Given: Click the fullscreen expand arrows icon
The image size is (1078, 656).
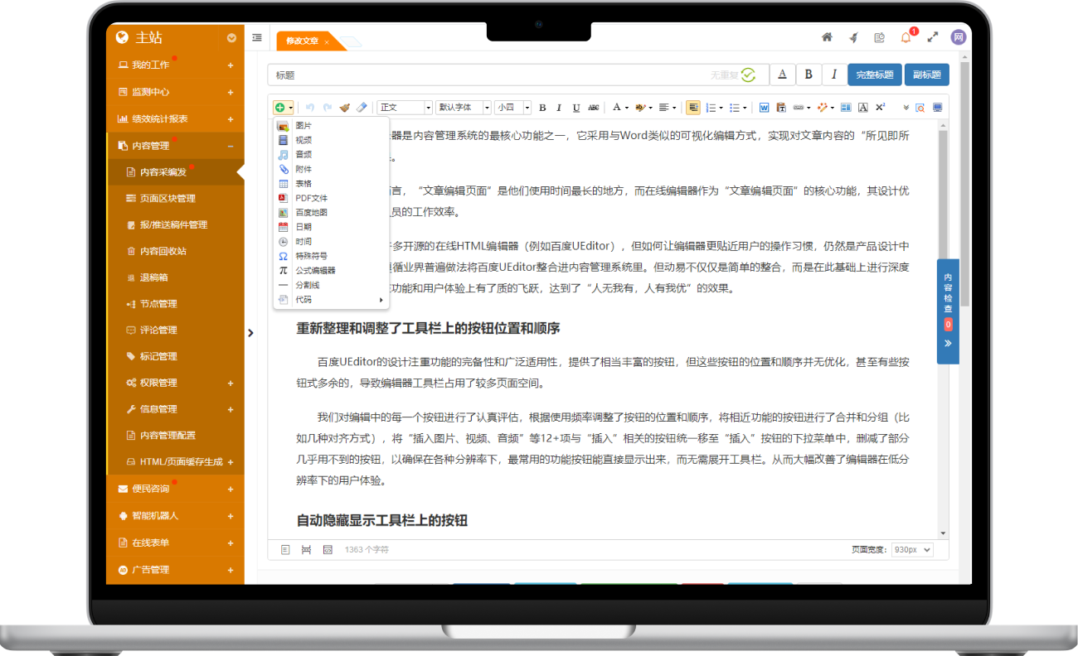Looking at the screenshot, I should (933, 37).
